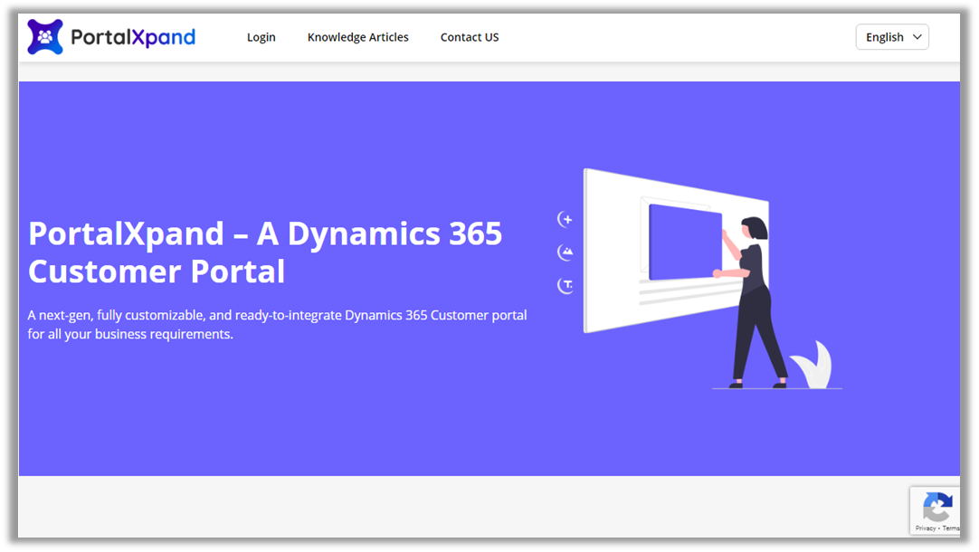The image size is (979, 552).
Task: Click the reCAPTCHA arrows logo
Action: point(937,506)
